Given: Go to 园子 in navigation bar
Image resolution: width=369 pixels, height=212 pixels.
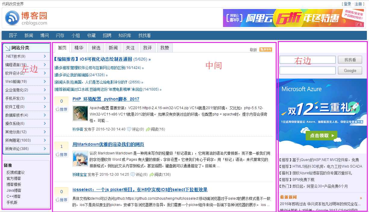Looking at the screenshot, I should click(x=13, y=35).
